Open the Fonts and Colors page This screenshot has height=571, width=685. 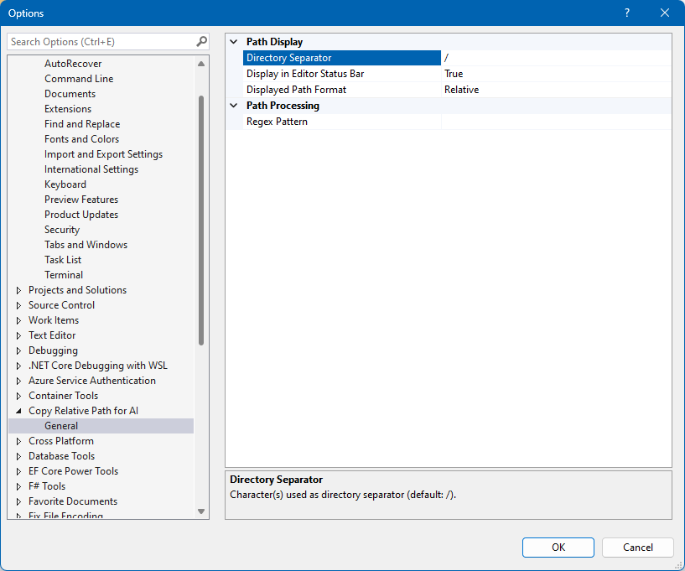pos(81,139)
